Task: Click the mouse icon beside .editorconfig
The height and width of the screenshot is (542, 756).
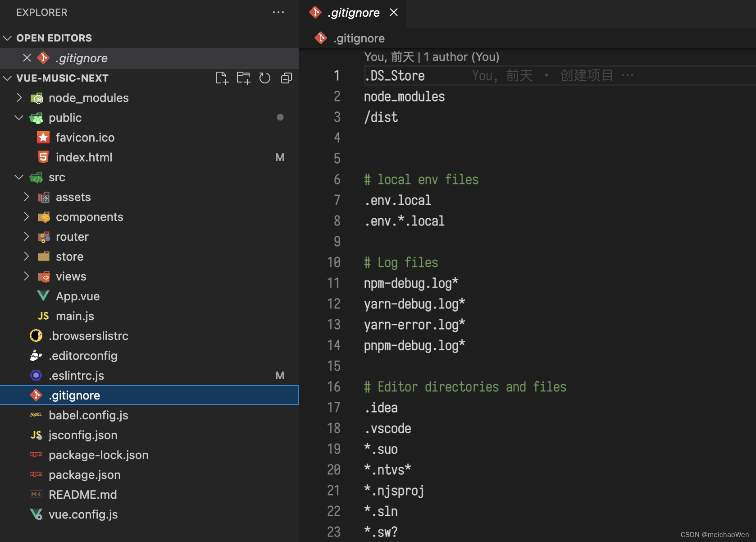Action: tap(36, 355)
